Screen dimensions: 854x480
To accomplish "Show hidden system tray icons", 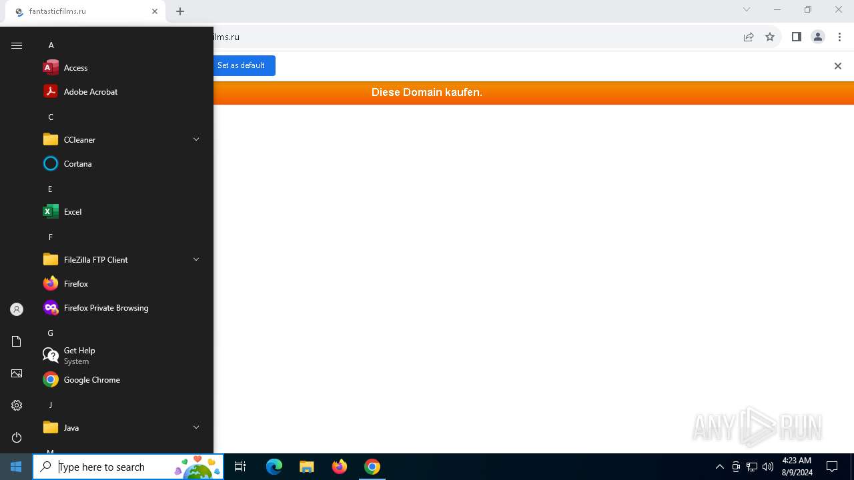I will pos(719,467).
